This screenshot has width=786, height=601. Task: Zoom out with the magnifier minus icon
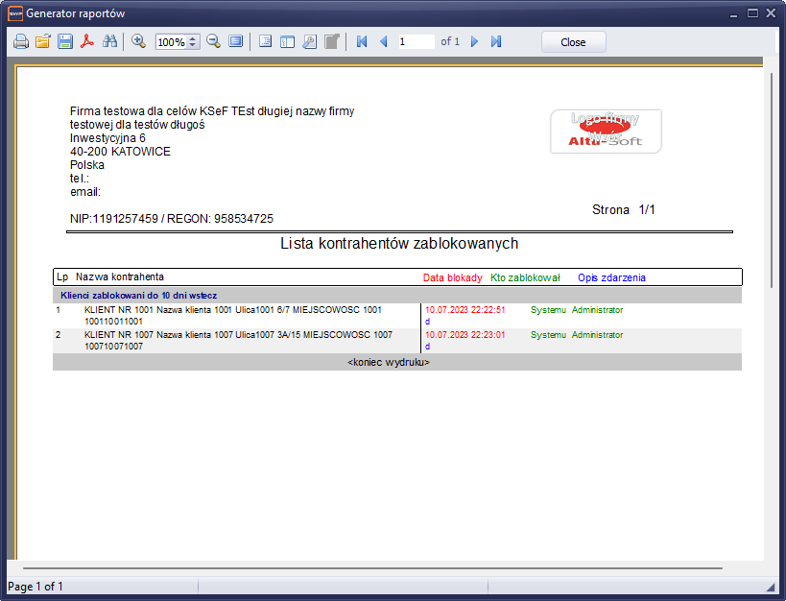pyautogui.click(x=213, y=42)
